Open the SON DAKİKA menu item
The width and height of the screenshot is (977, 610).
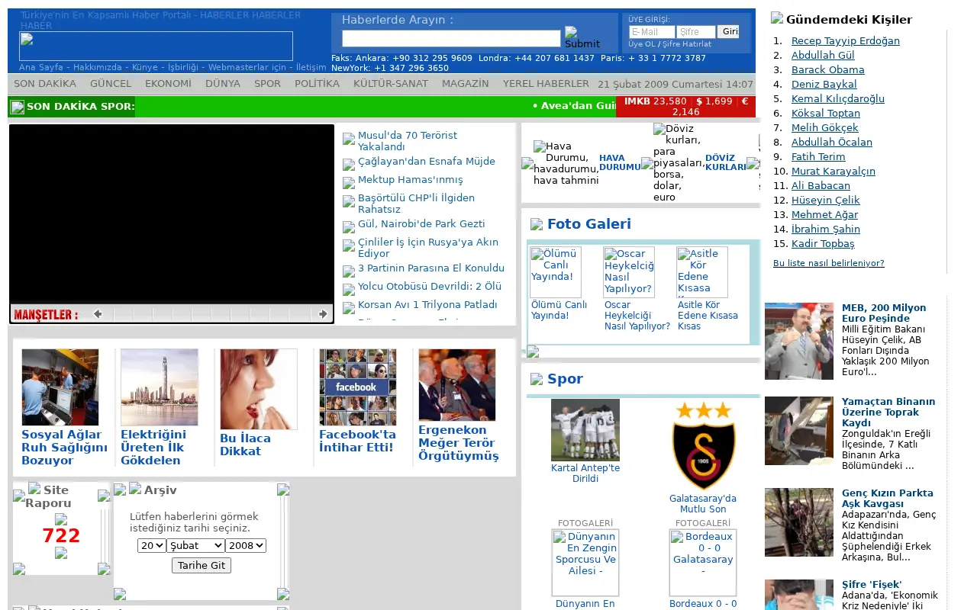pyautogui.click(x=45, y=84)
